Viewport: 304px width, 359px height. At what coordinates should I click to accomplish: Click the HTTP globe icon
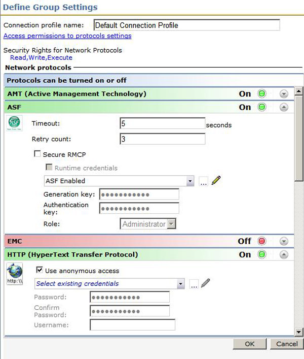[x=14, y=273]
